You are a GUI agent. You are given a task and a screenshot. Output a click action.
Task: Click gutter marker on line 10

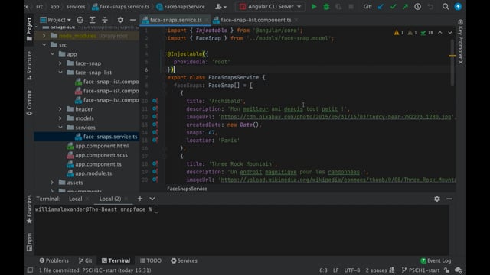pyautogui.click(x=155, y=101)
